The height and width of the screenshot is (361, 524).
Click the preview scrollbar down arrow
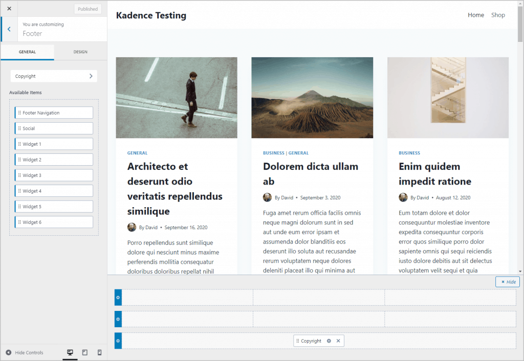520,272
